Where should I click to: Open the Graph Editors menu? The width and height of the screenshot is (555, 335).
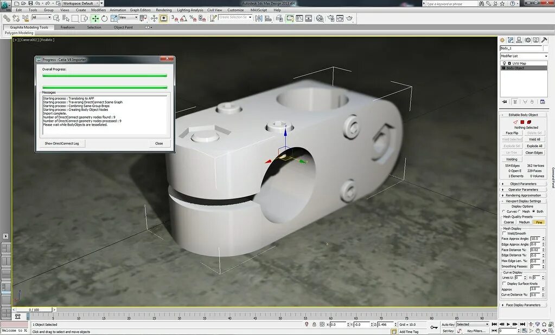[x=140, y=10]
